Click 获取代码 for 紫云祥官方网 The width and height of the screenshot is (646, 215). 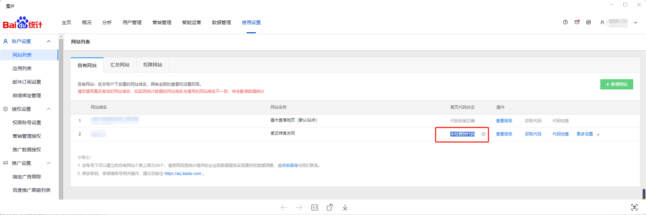point(533,134)
